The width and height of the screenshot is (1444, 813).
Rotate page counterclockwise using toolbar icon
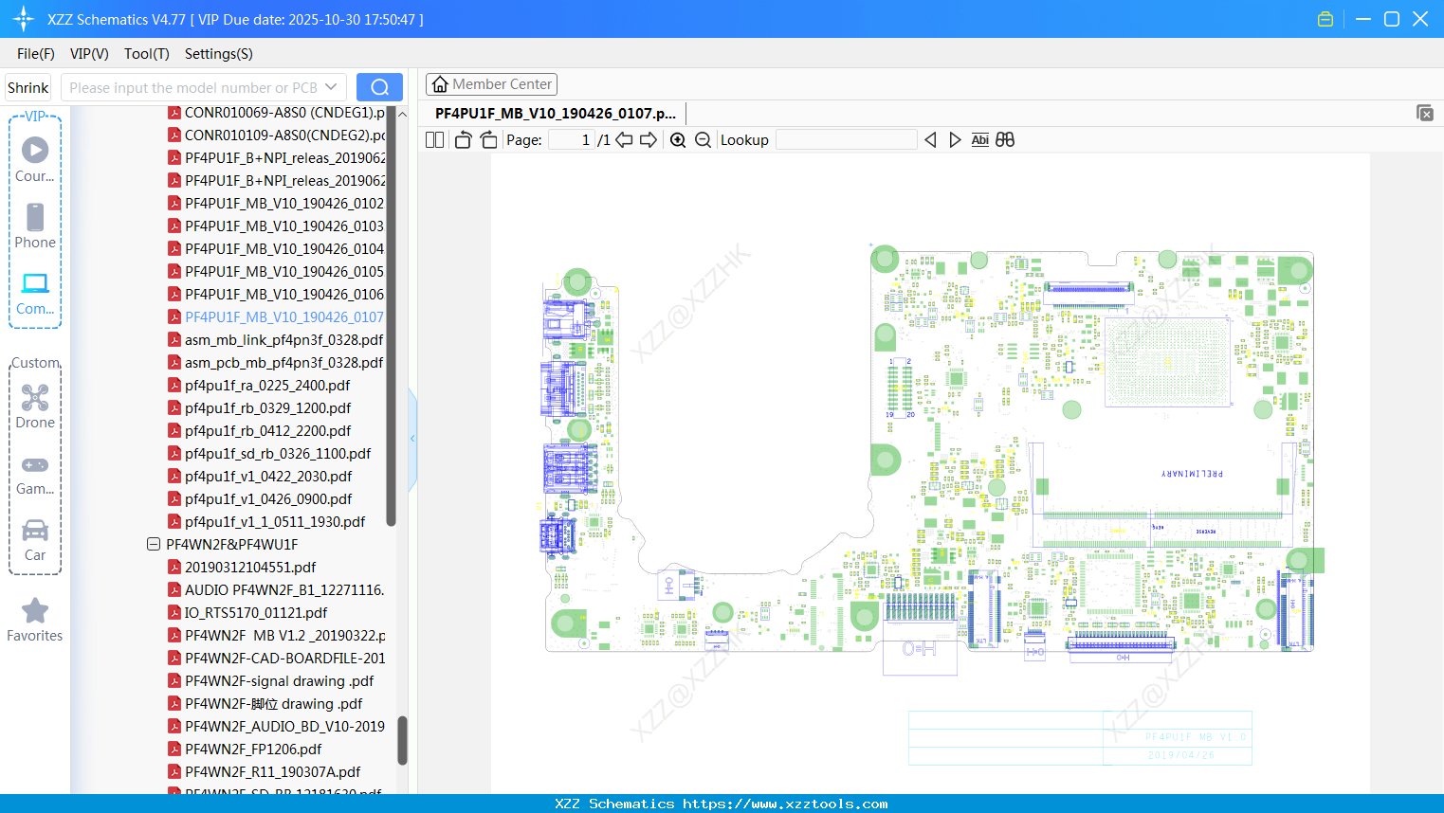(x=463, y=140)
